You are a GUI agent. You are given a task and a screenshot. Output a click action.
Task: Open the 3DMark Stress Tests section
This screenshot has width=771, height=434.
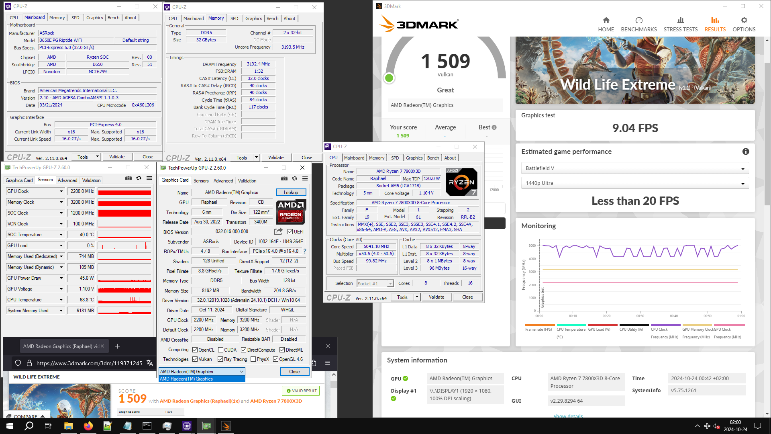point(681,24)
